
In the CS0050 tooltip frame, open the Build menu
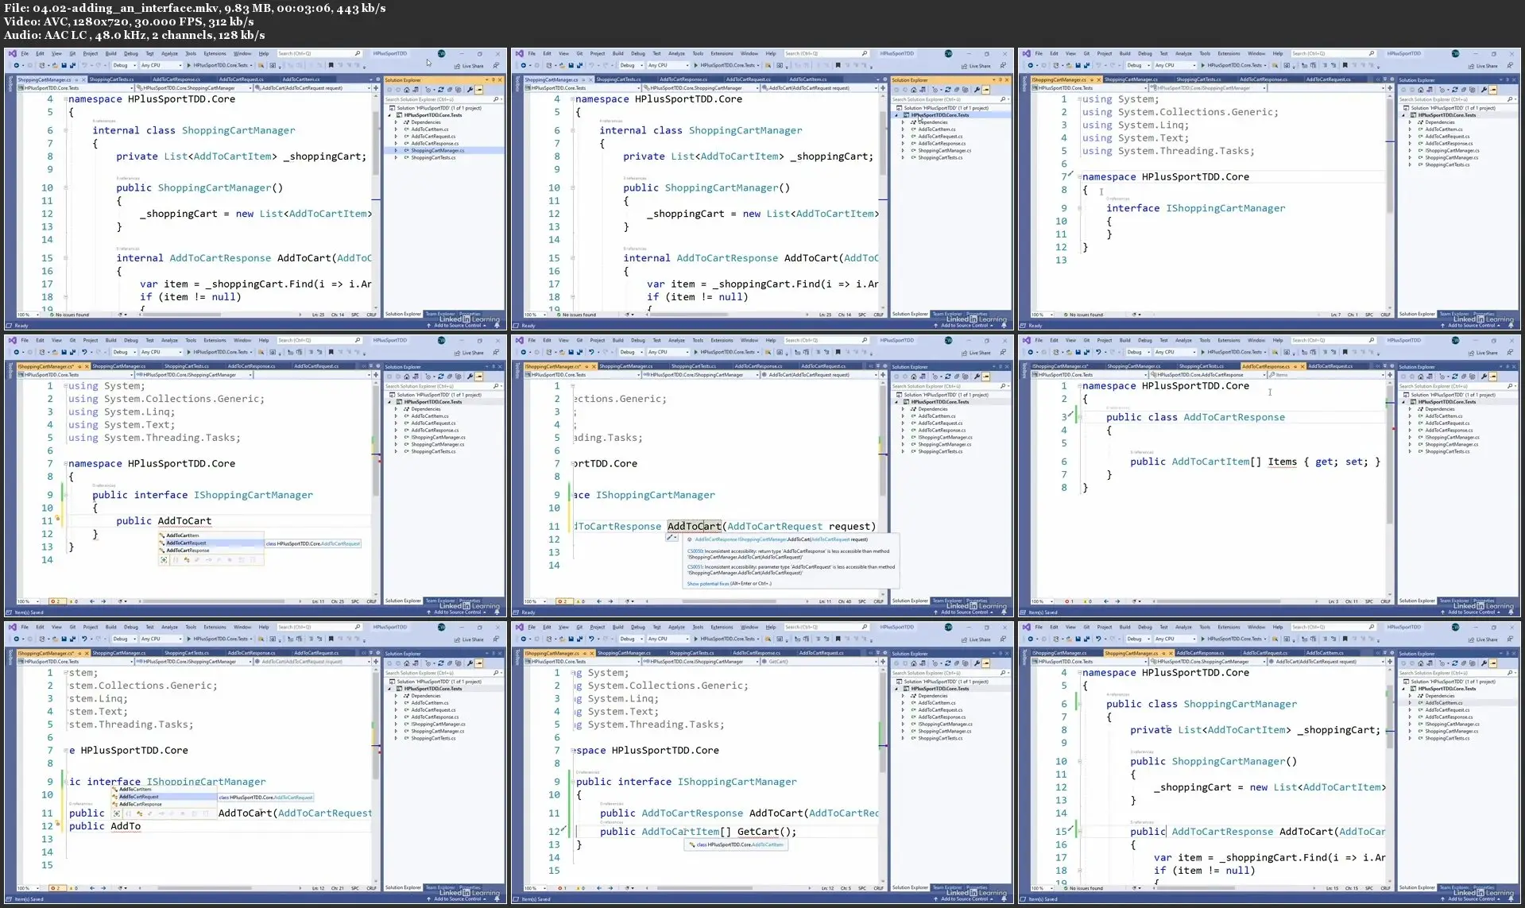pyautogui.click(x=618, y=340)
